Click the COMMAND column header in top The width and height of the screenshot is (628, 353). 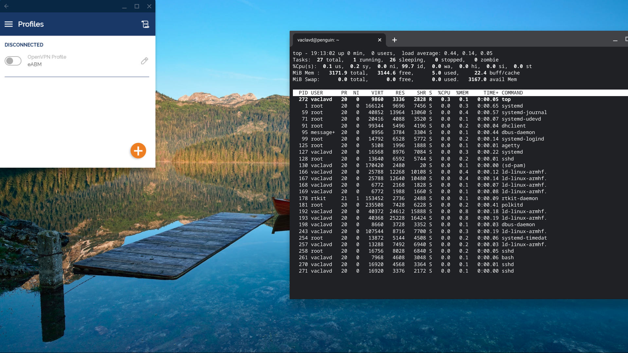point(512,93)
